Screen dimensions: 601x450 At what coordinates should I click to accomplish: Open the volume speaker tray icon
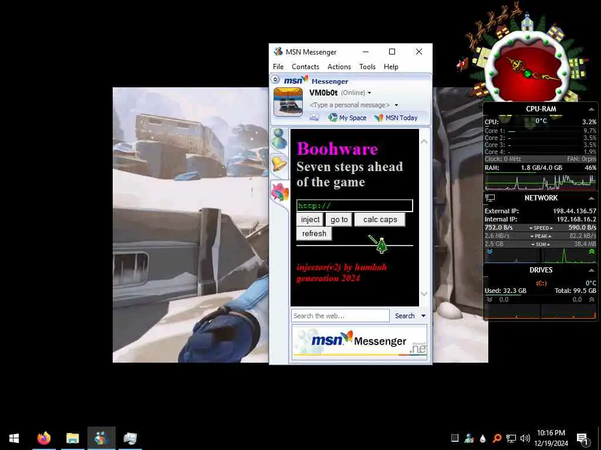tap(525, 438)
